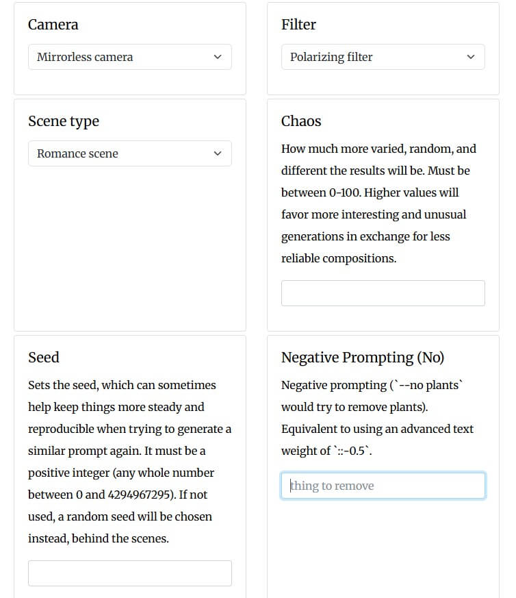This screenshot has height=598, width=516.
Task: Focus the Chaos value input field
Action: [383, 293]
